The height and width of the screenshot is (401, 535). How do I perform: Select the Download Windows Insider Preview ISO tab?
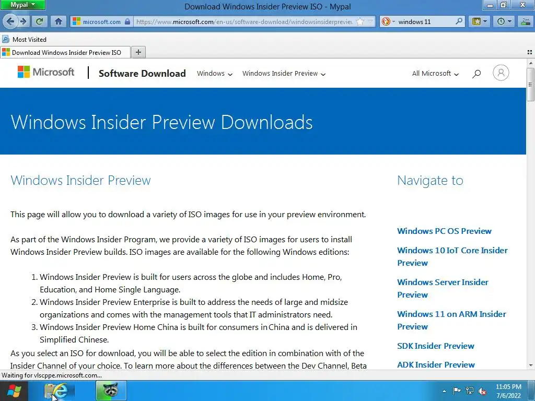point(65,53)
